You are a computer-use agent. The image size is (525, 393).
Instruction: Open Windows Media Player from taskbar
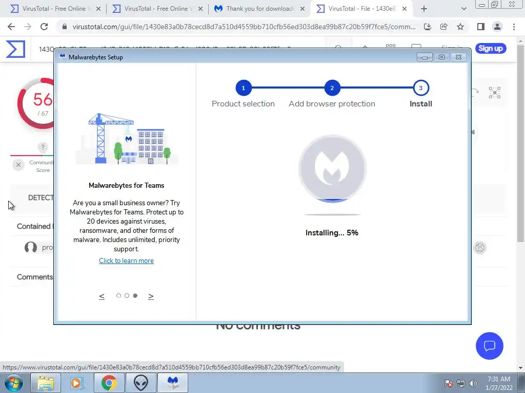[x=76, y=383]
